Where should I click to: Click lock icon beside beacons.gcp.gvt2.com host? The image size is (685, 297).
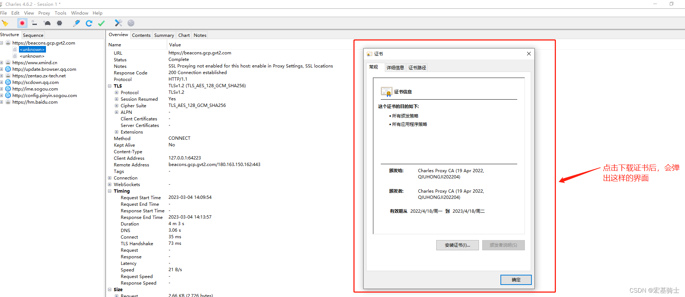(8, 43)
